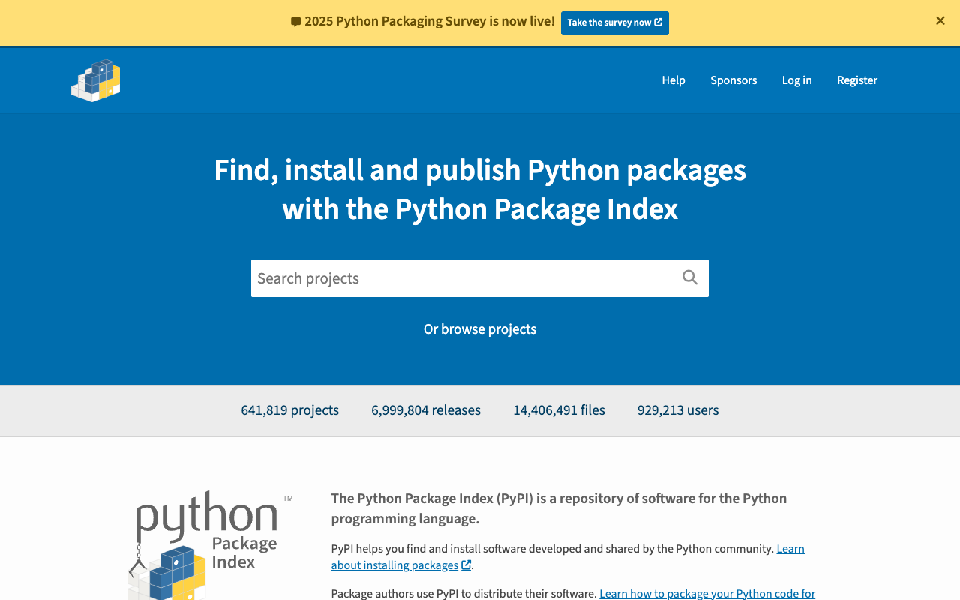960x600 pixels.
Task: Click the 14,406,491 files statistic
Action: pos(559,410)
